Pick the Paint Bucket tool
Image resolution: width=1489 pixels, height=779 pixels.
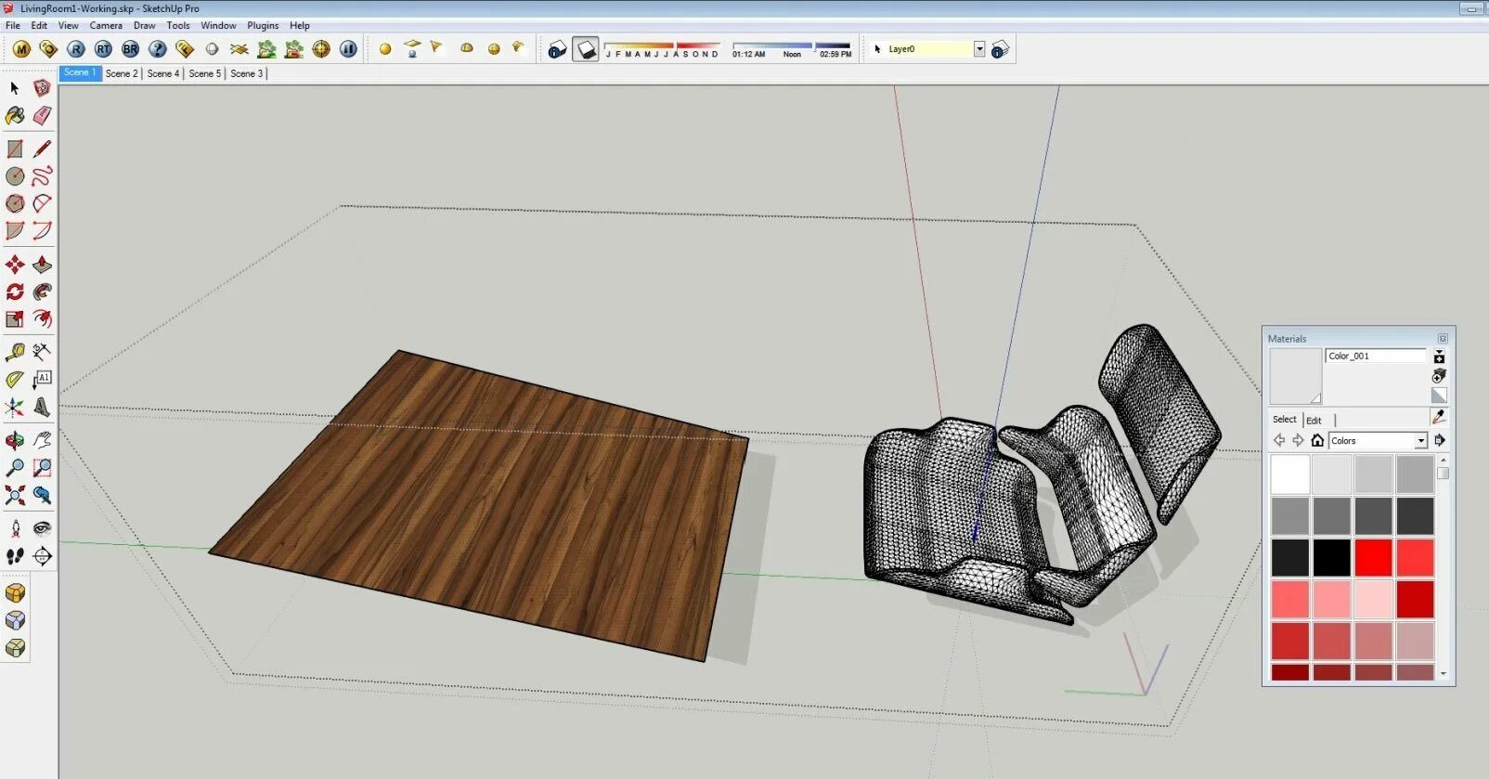coord(15,116)
